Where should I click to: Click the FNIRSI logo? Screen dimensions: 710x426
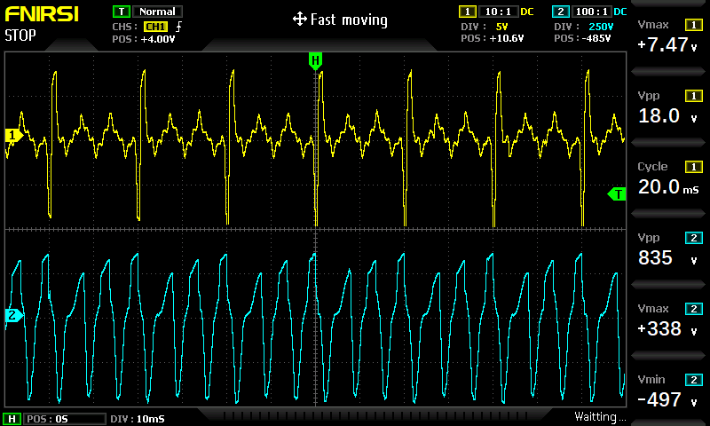pos(42,15)
